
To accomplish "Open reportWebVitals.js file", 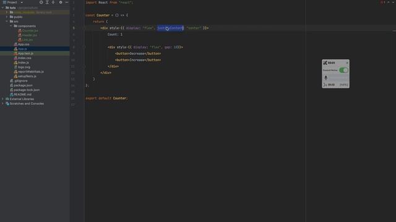I will click(x=30, y=72).
